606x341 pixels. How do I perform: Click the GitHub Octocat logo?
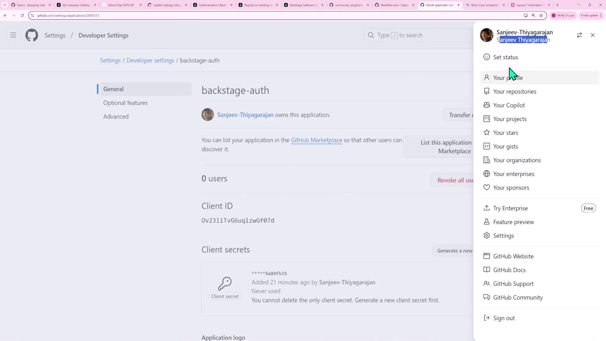pyautogui.click(x=32, y=35)
